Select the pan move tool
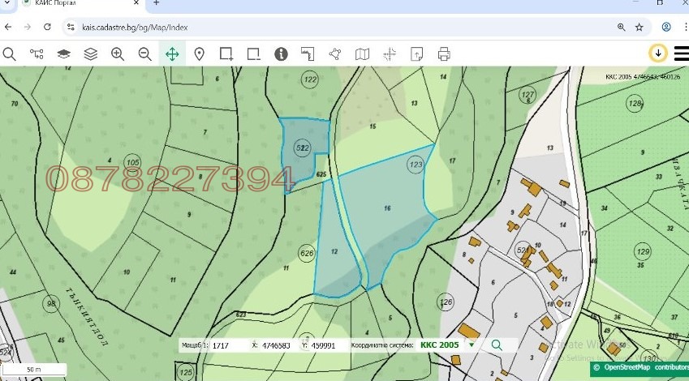The image size is (689, 381). tap(172, 54)
